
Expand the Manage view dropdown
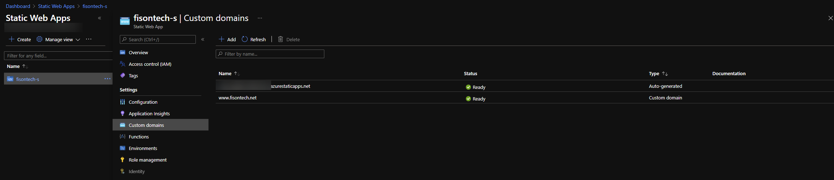click(77, 39)
